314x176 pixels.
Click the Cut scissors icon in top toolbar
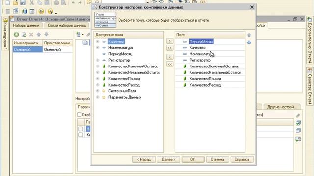tap(31, 2)
